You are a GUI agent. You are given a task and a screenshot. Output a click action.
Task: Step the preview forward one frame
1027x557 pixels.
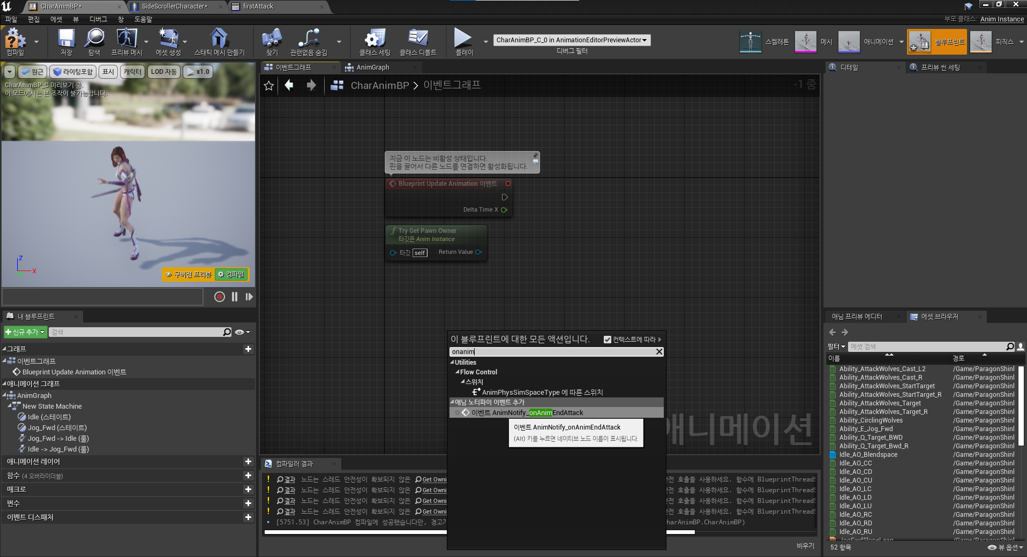coord(249,297)
